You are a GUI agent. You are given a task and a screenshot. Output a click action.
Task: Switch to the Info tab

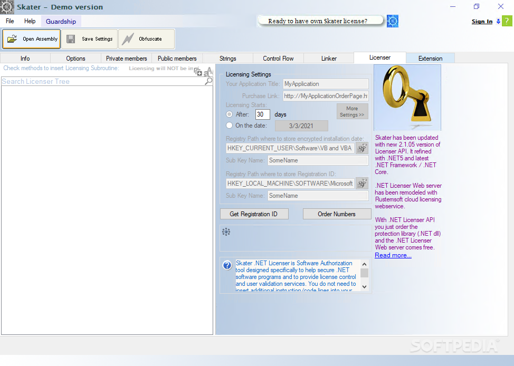point(25,59)
